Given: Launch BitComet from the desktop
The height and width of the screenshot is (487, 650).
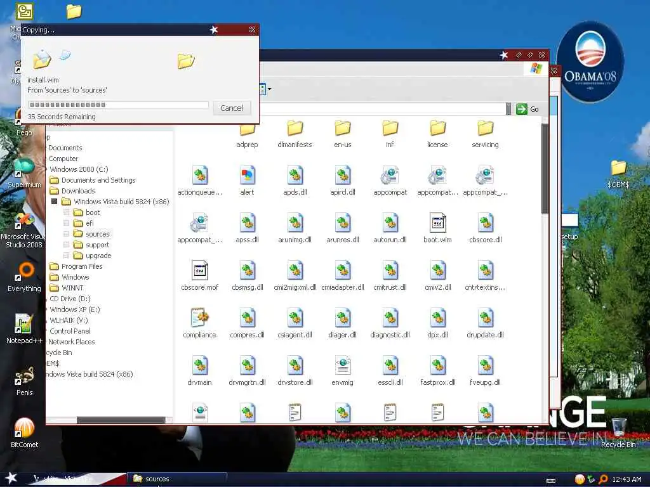Looking at the screenshot, I should pyautogui.click(x=24, y=432).
